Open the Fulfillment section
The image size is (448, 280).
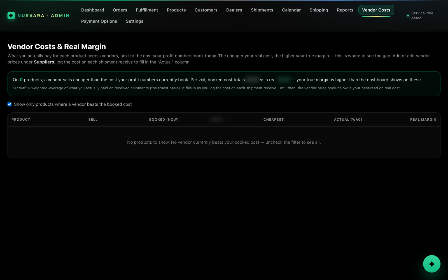147,10
